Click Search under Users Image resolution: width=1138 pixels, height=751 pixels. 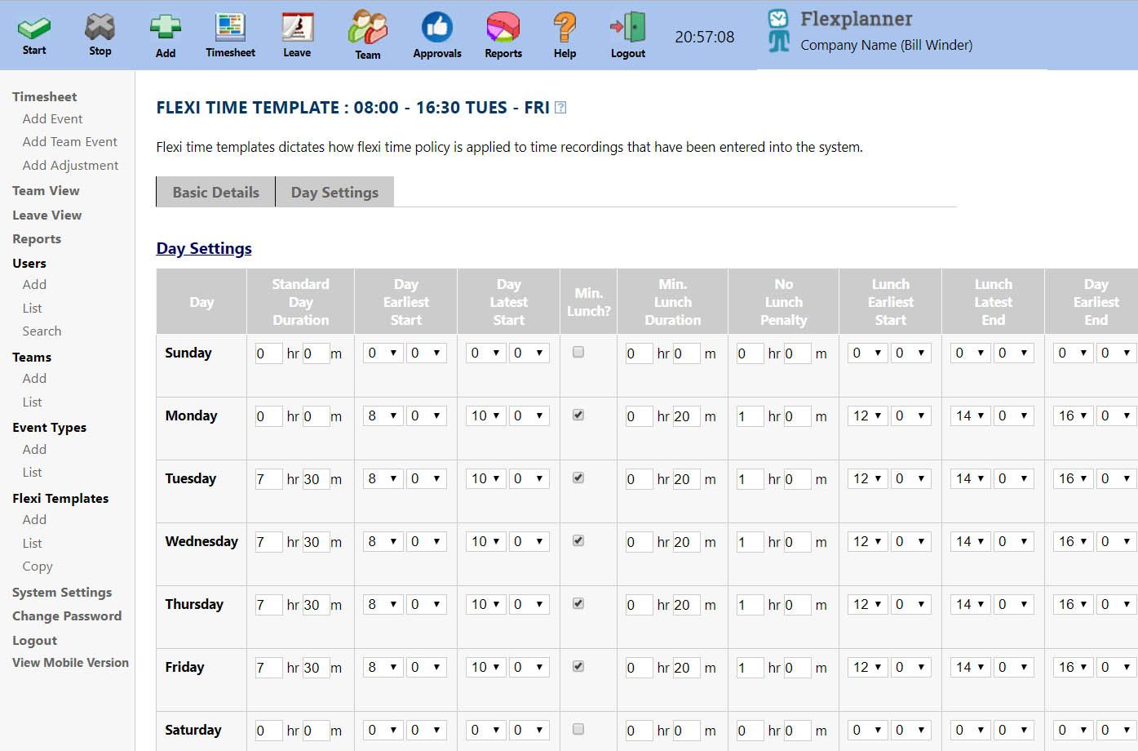pyautogui.click(x=42, y=331)
